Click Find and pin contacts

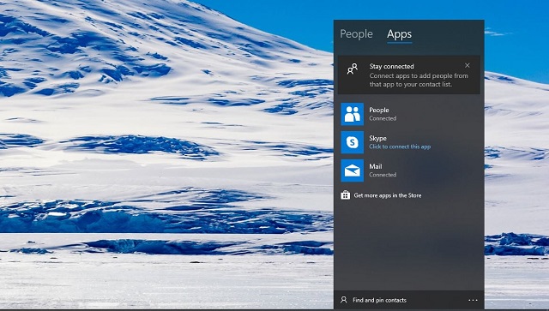tap(379, 300)
